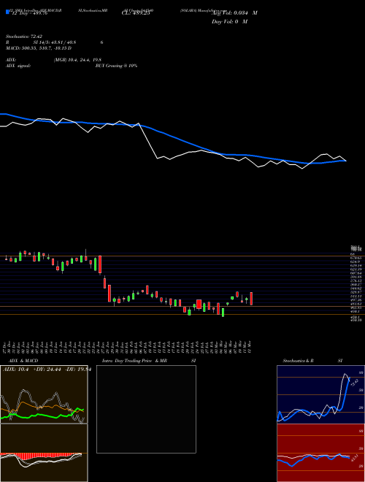
Task: Click the Avg Vol: 0.034 M text
Action: [234, 13]
